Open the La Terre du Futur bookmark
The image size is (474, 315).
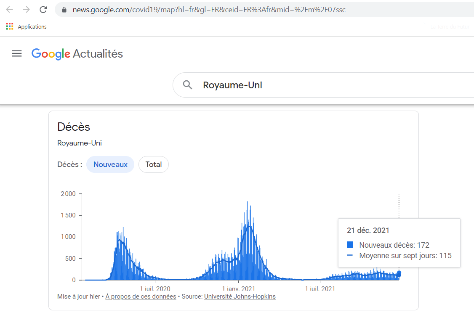pos(450,27)
